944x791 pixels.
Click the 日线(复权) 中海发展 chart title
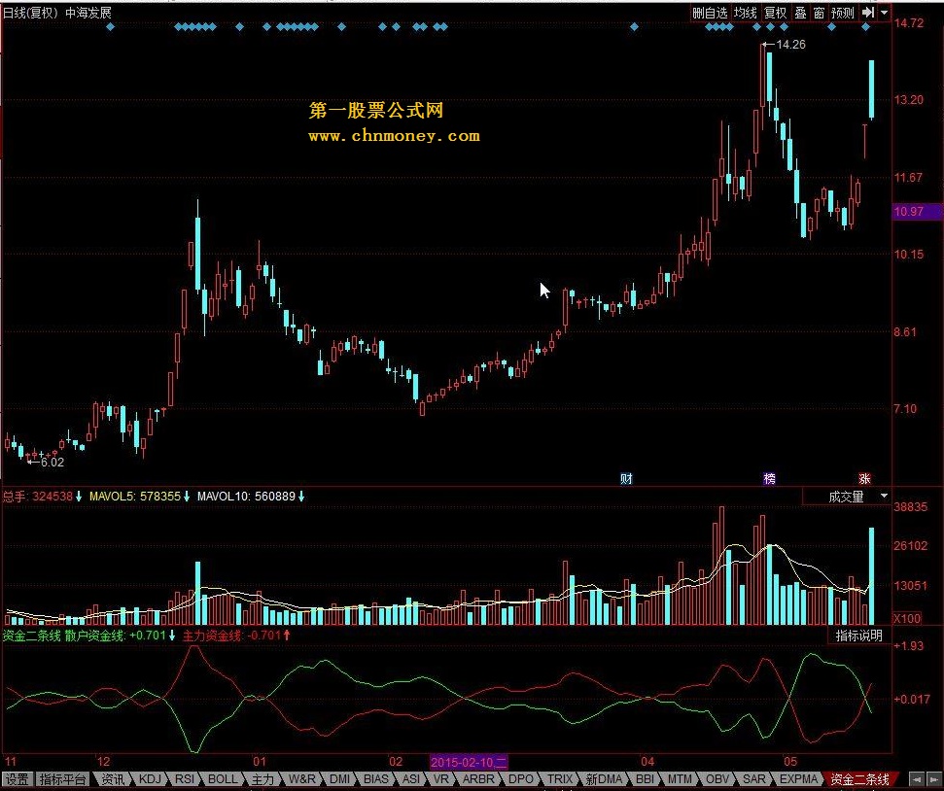57,13
